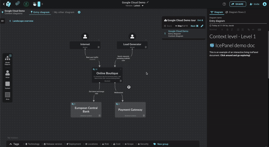
Task: Toggle bullet list in description editor
Action: (242, 30)
